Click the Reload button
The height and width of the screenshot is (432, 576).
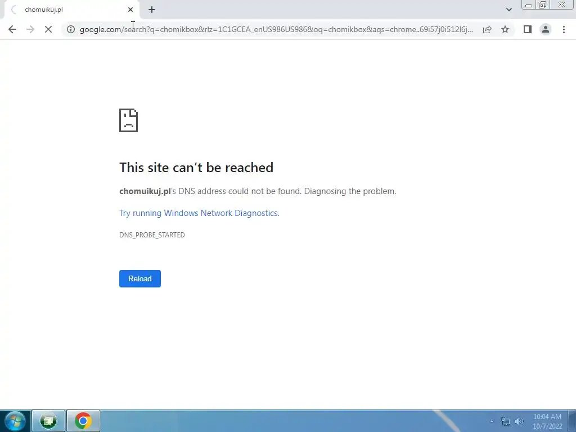[x=140, y=278]
